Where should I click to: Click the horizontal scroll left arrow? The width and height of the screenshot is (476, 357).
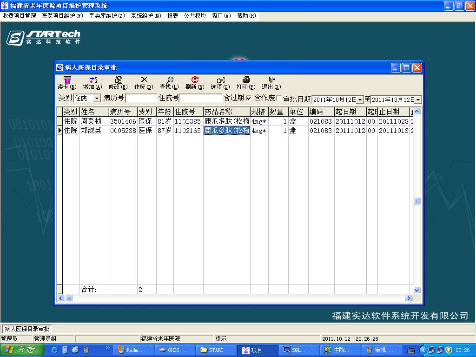(x=61, y=298)
